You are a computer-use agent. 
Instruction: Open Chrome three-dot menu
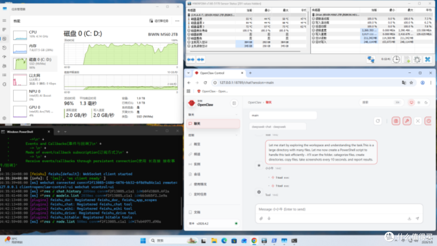431,83
